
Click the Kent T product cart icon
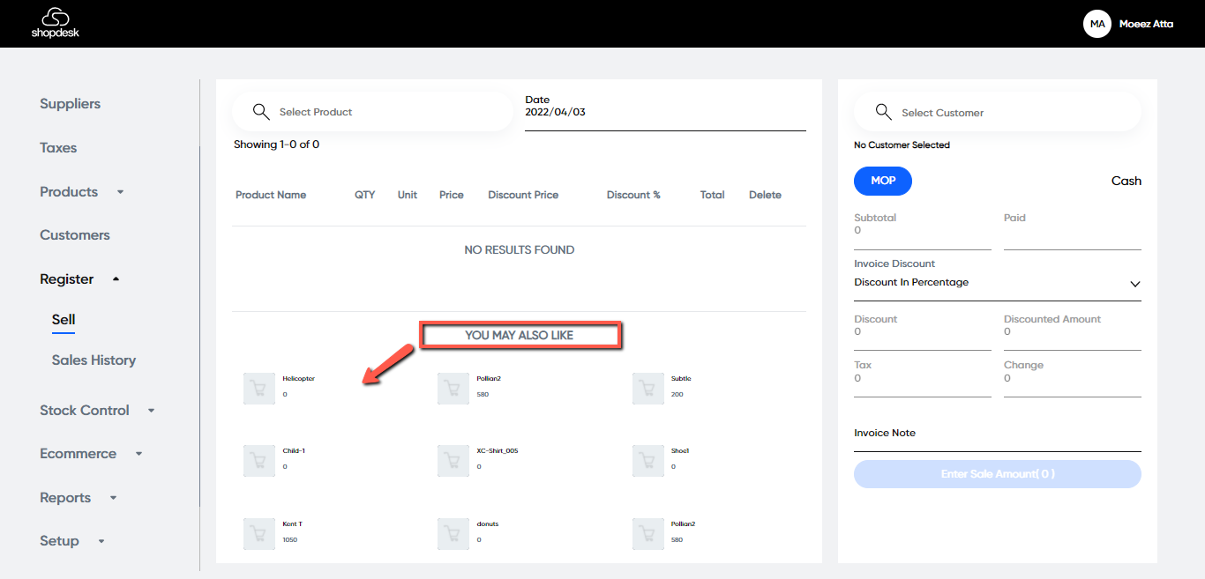pos(259,534)
